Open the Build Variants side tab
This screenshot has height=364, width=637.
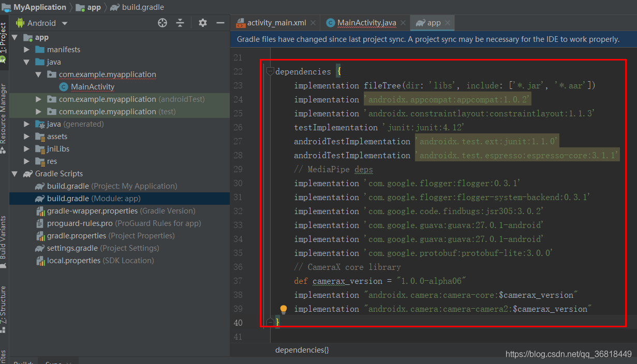4,241
